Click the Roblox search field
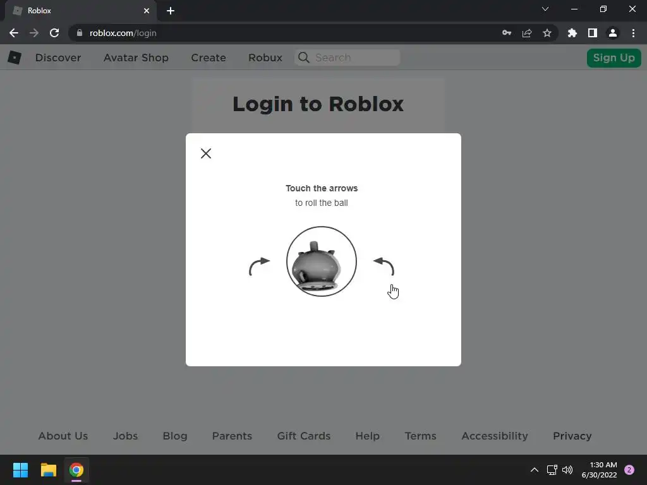The width and height of the screenshot is (647, 485). point(348,57)
